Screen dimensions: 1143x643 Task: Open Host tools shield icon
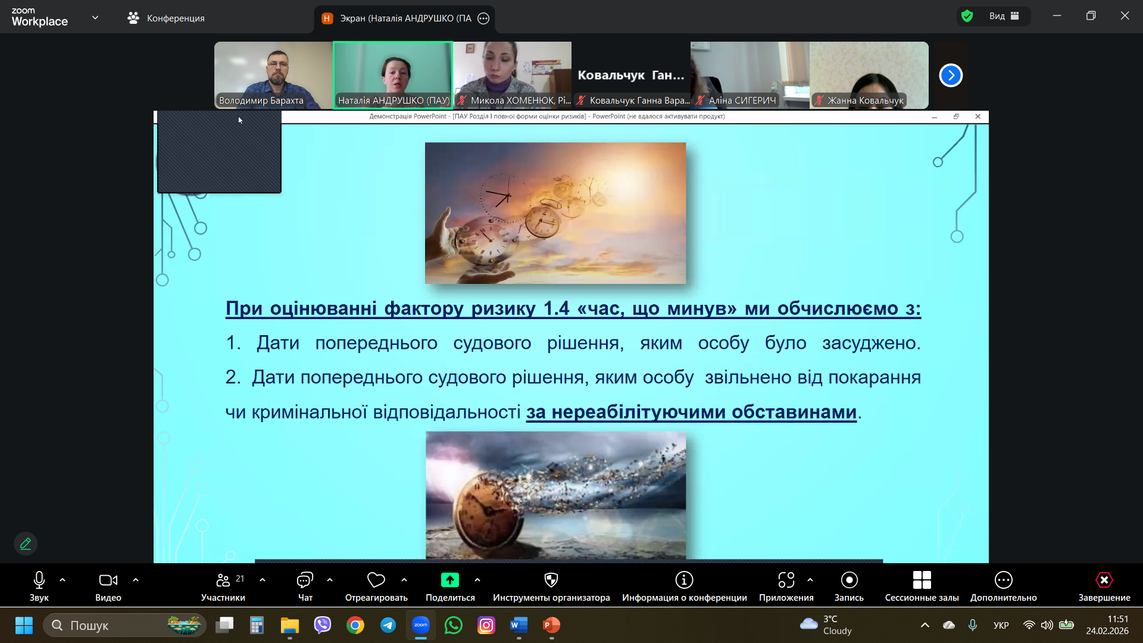551,580
